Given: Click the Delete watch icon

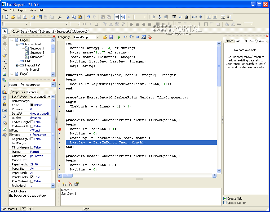Looking at the screenshot, I should (x=70, y=184).
